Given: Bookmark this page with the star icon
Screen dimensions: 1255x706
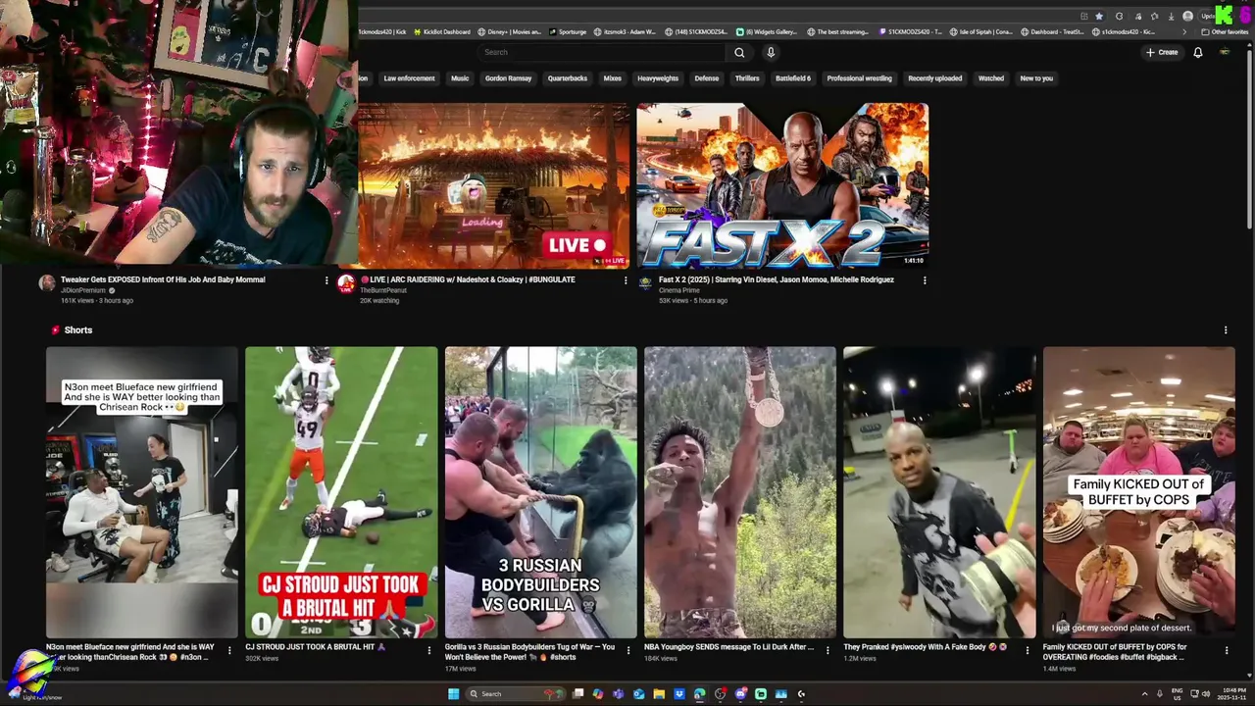Looking at the screenshot, I should pos(1099,17).
